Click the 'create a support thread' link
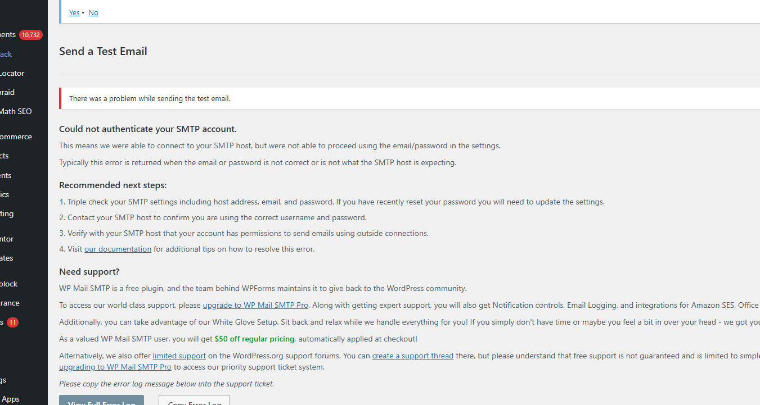 [412, 356]
